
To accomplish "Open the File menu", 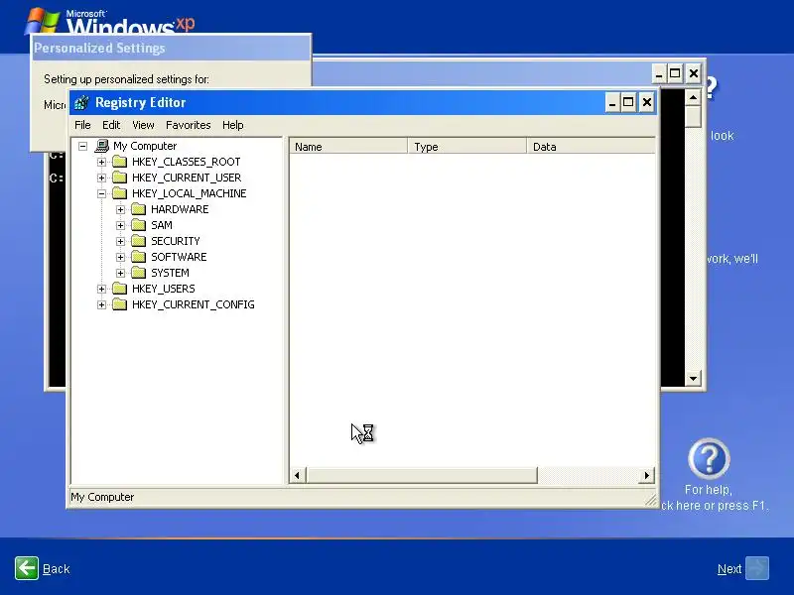I will coord(82,125).
